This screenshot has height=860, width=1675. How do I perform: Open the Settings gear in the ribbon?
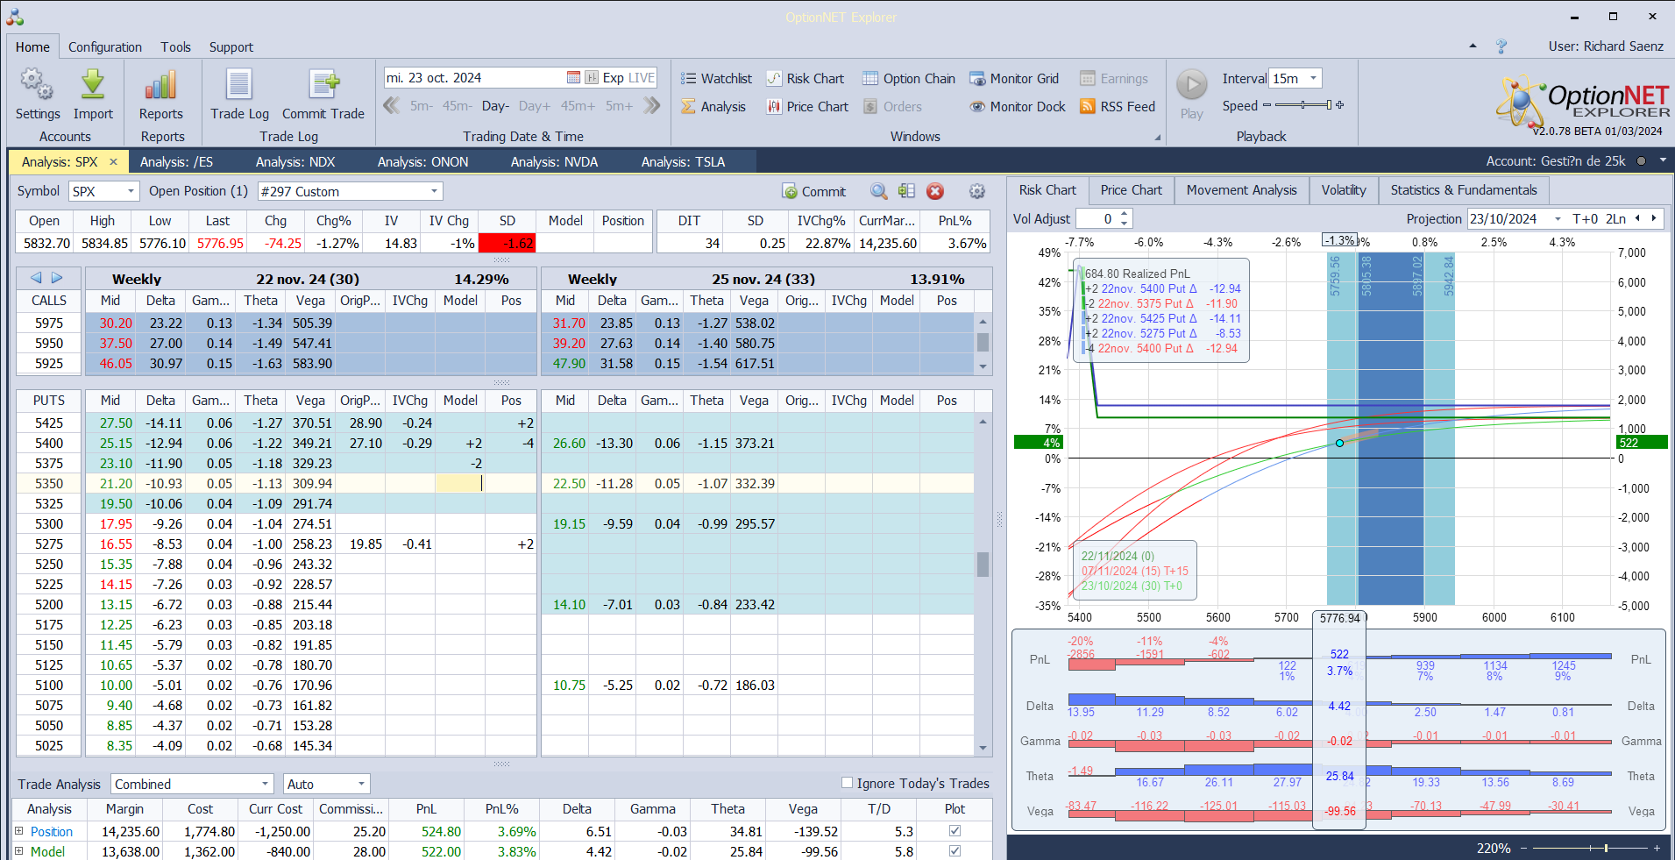coord(37,95)
